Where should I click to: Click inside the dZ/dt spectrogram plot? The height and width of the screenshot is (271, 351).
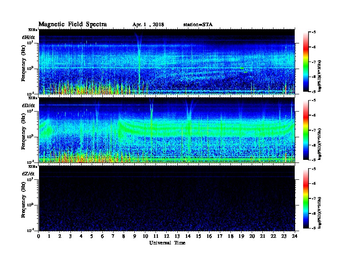(x=167, y=198)
